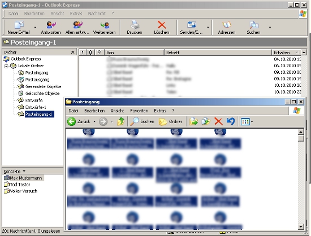Click Suchen magnifier in Posteingang window
This screenshot has width=311, height=236.
click(x=142, y=121)
